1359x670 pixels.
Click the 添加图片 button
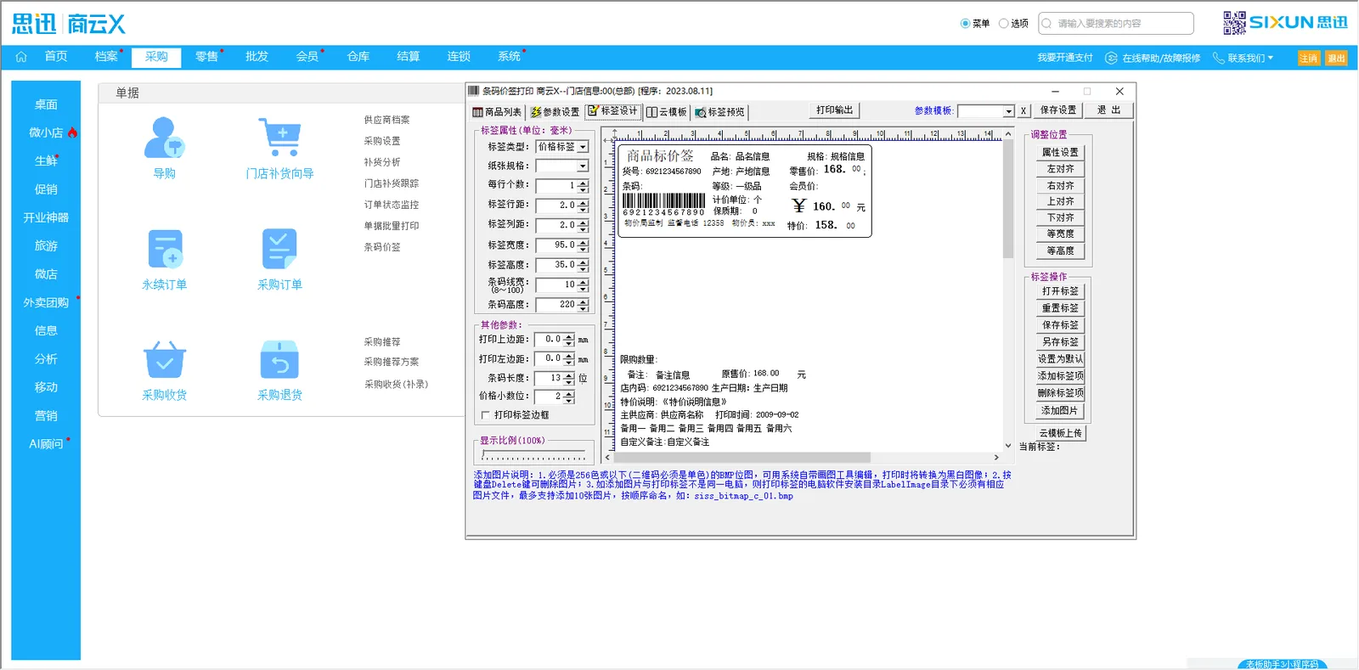click(1060, 410)
